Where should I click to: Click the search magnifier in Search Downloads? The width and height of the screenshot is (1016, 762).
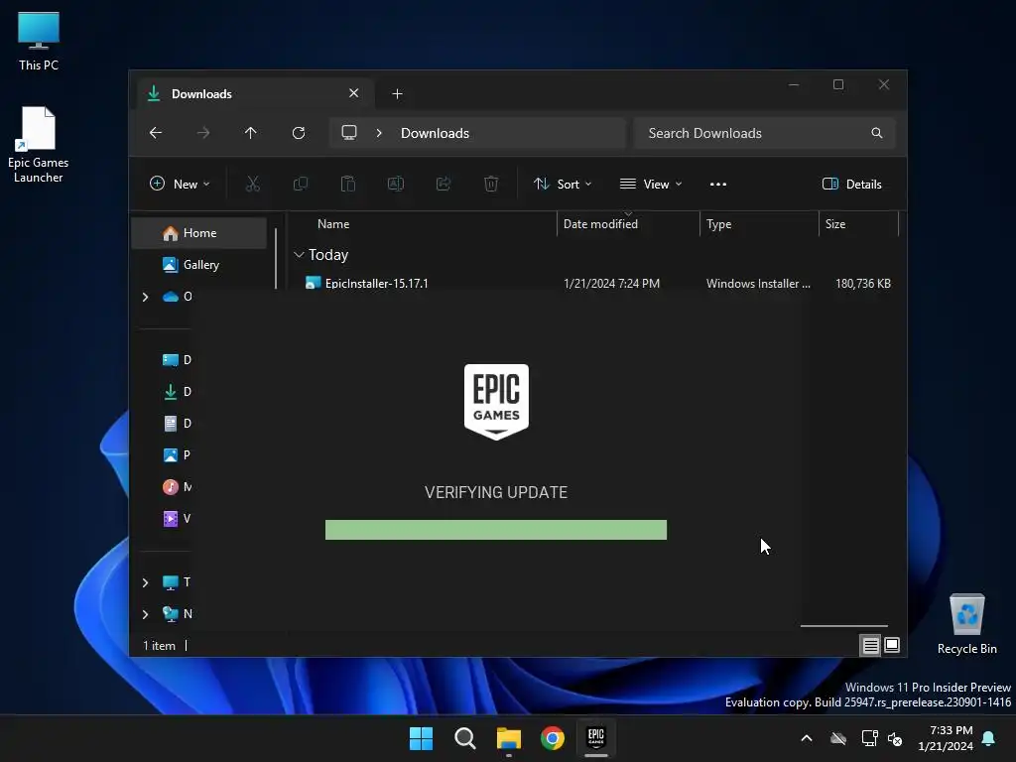pos(877,133)
